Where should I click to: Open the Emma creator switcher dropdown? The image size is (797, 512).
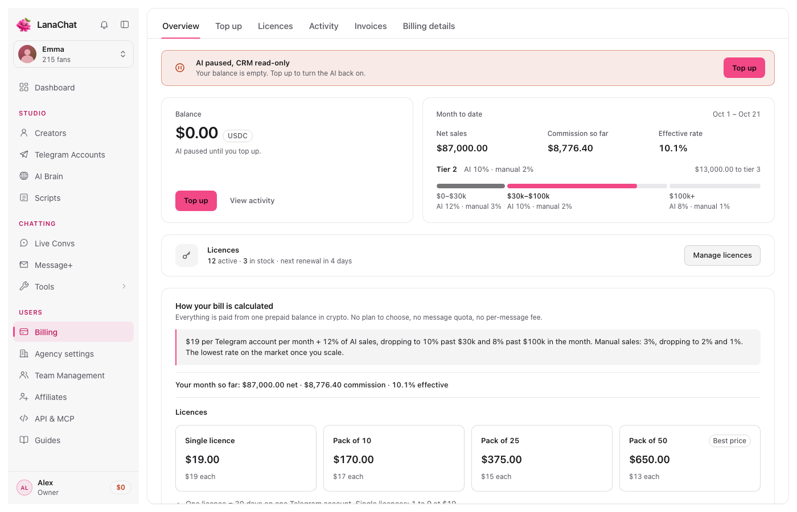73,54
